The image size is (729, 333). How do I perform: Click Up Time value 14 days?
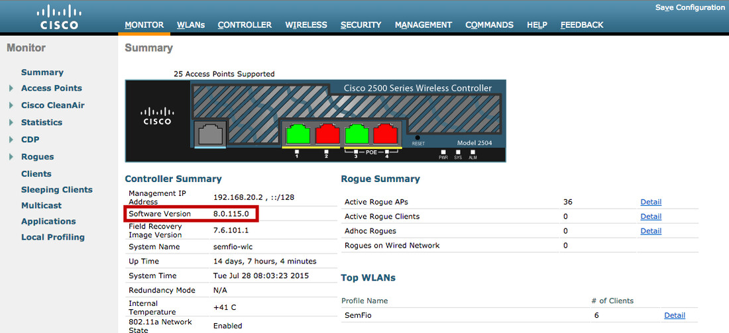(x=265, y=262)
